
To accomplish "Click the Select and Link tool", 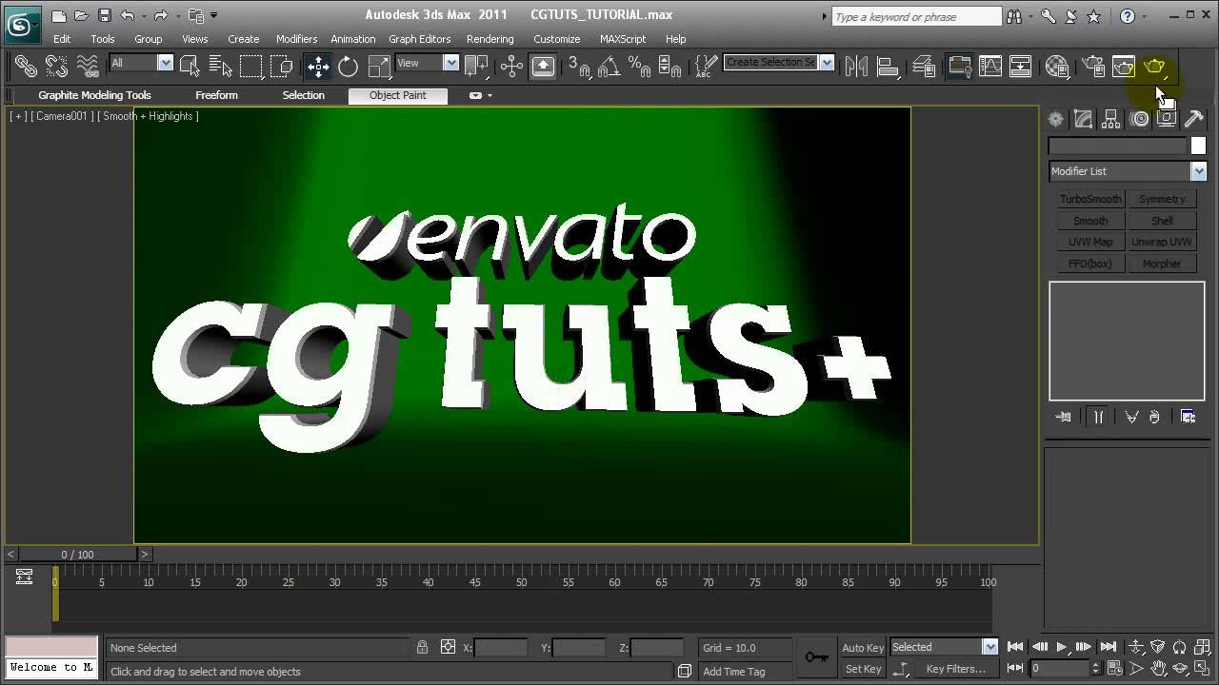I will point(26,66).
